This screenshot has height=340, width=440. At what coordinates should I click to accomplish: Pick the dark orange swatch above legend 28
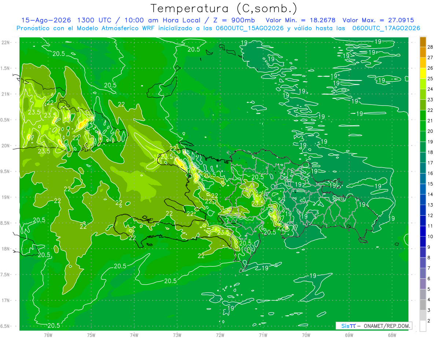pyautogui.click(x=423, y=42)
